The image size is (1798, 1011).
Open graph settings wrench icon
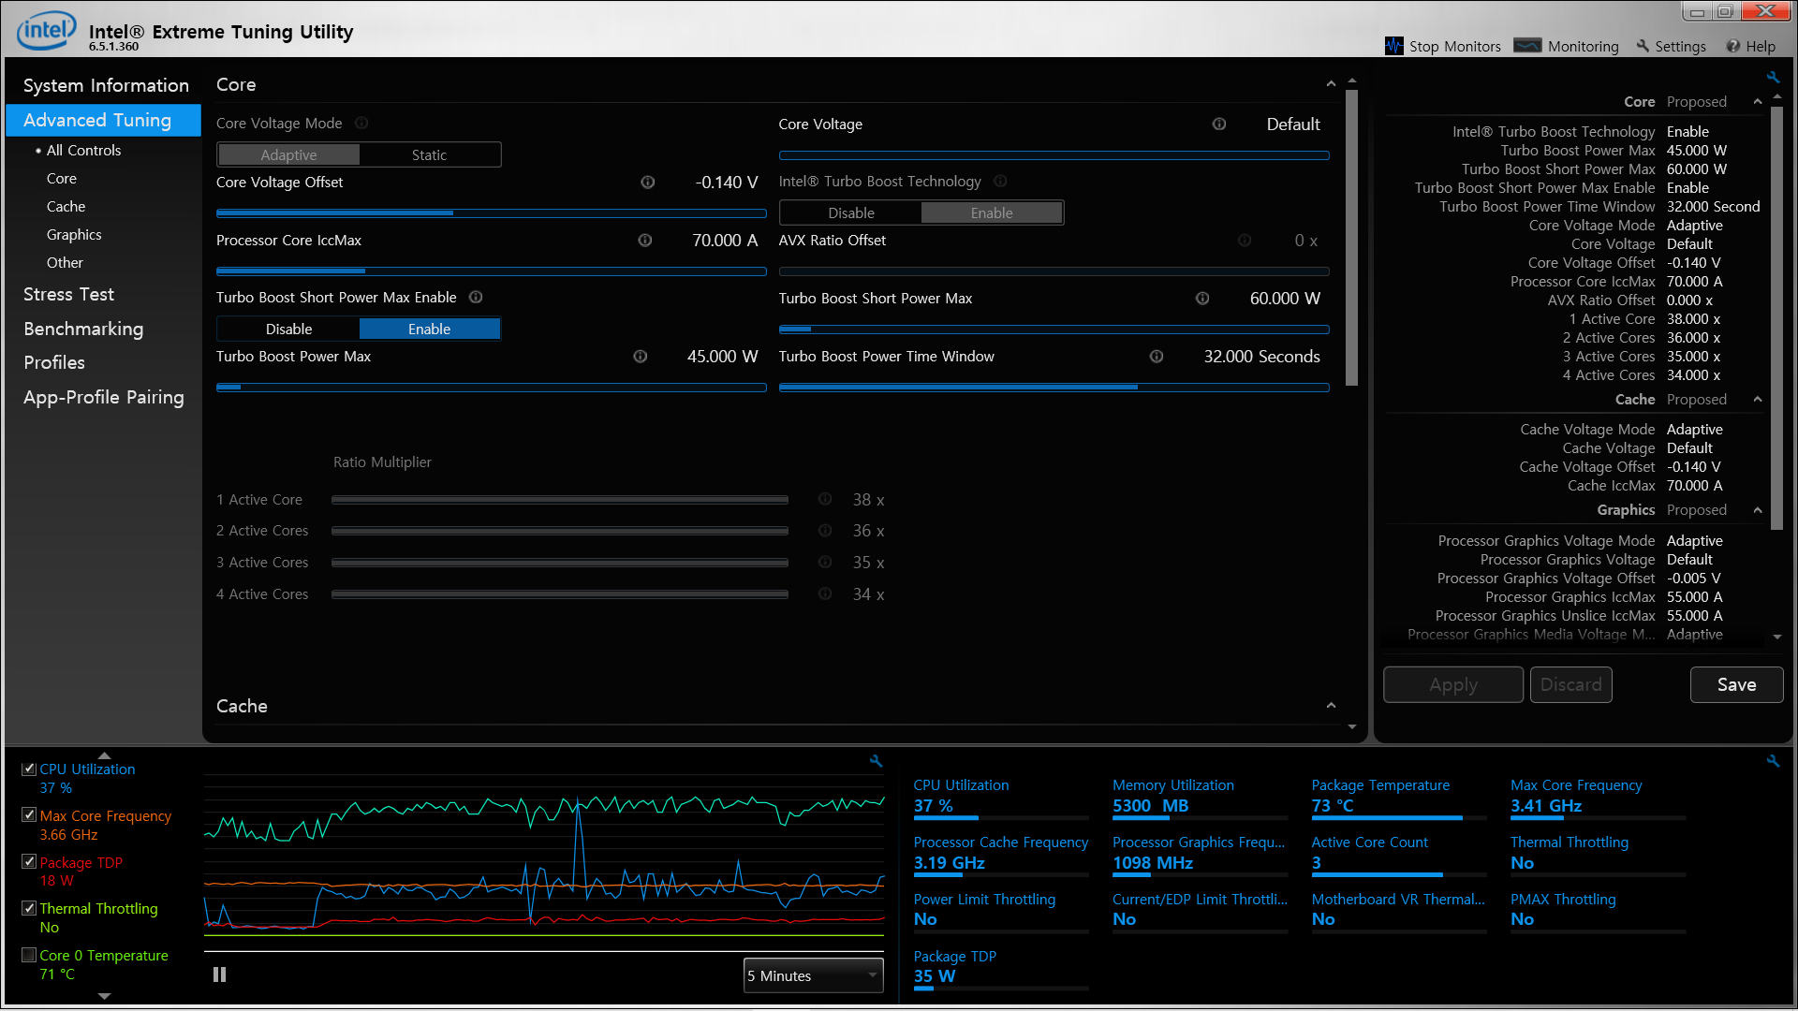coord(876,761)
